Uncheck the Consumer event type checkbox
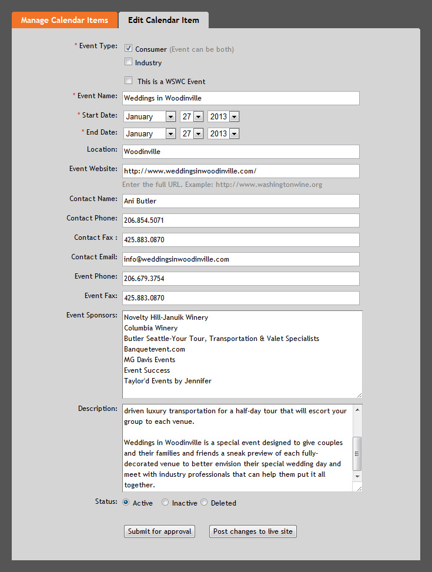Viewport: 432px width, 572px height. 128,48
